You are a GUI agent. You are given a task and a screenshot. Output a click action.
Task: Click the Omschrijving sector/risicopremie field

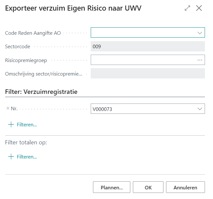click(148, 74)
